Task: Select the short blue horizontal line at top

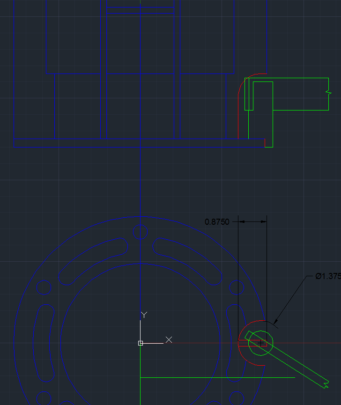Action: [x=140, y=13]
